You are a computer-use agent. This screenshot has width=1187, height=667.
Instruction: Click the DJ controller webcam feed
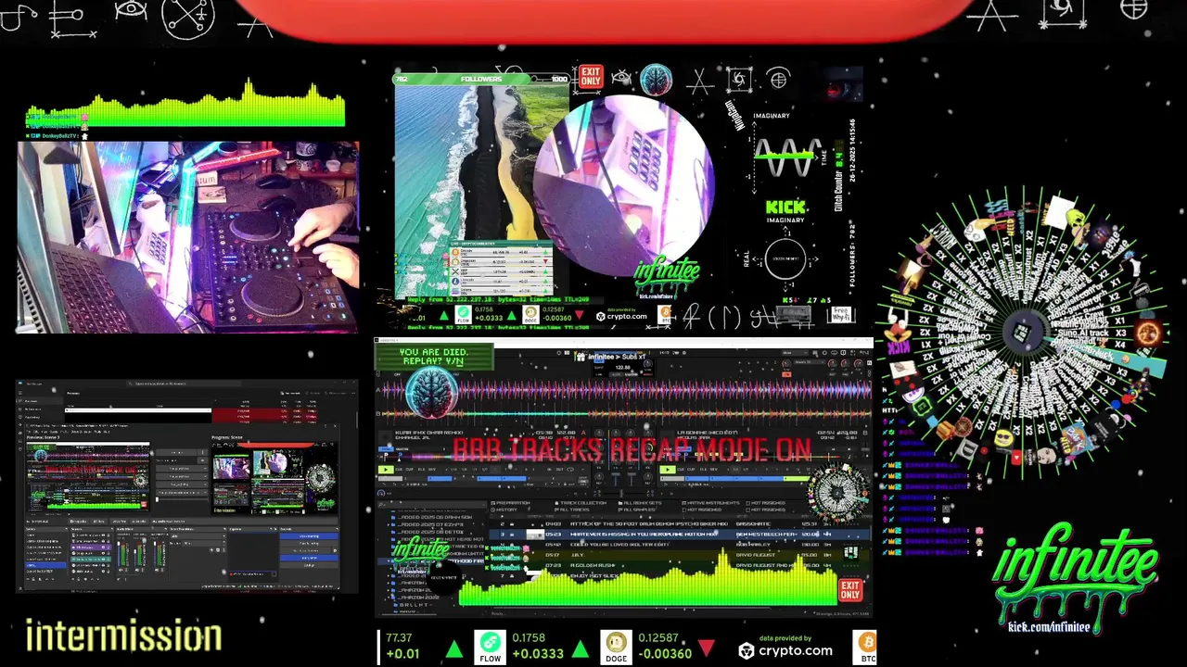pos(188,237)
